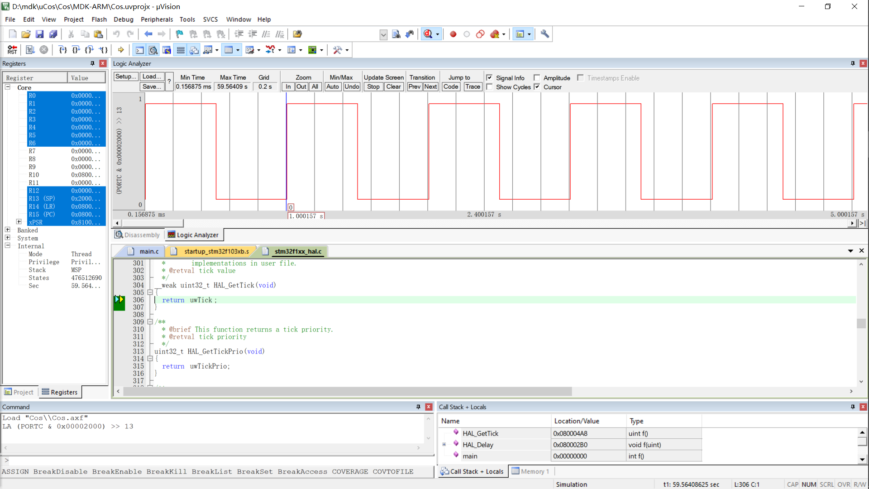
Task: Click the Logic Analyzer stop button
Action: (x=373, y=86)
